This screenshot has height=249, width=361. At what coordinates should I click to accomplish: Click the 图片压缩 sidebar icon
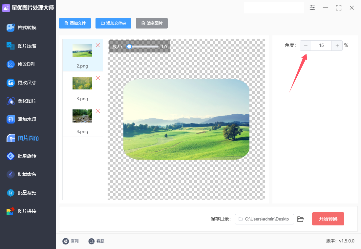(x=11, y=46)
